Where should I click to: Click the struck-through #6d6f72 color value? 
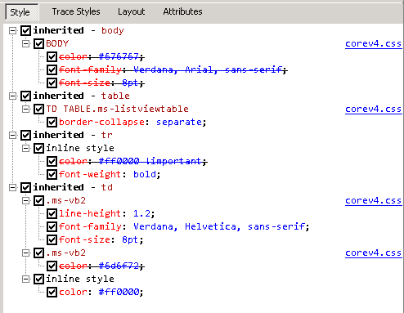pyautogui.click(x=119, y=266)
